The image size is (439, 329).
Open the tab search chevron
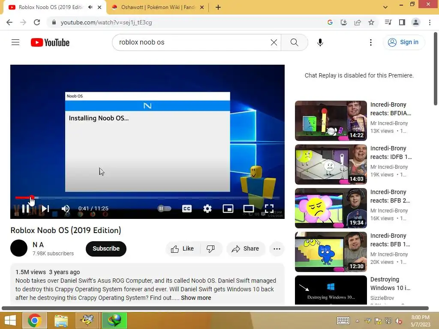pos(385,7)
